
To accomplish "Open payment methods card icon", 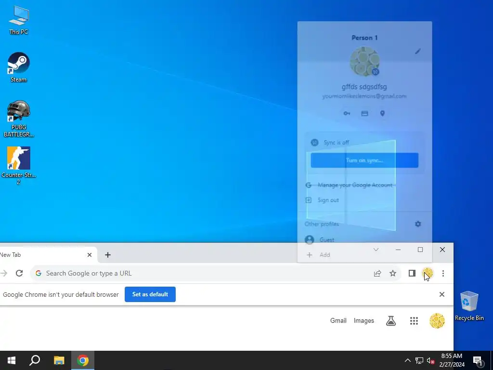I will click(364, 114).
